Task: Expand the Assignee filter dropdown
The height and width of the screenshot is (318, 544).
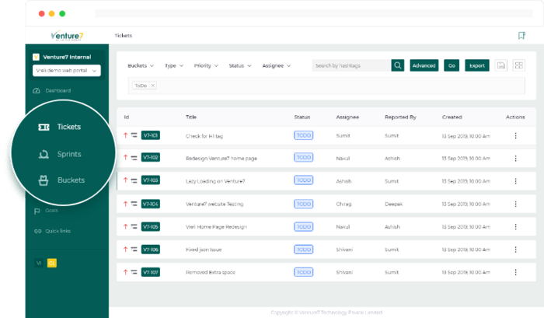Action: [277, 65]
